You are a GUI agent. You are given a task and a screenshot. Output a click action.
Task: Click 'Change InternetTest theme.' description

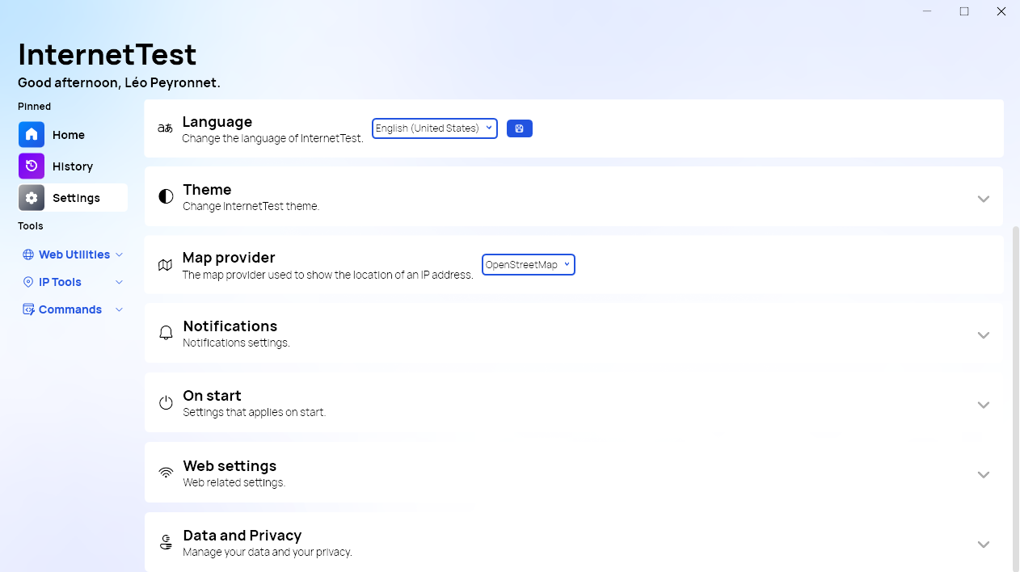pyautogui.click(x=251, y=206)
